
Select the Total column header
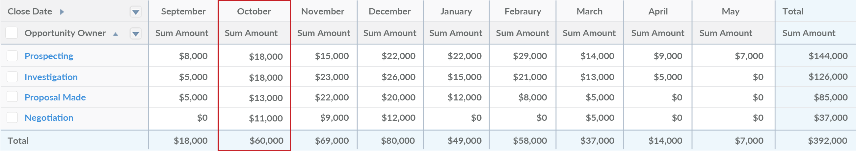pos(792,11)
